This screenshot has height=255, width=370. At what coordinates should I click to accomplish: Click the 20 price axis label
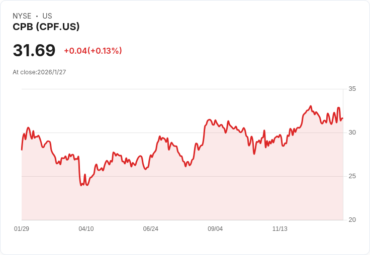click(x=352, y=220)
